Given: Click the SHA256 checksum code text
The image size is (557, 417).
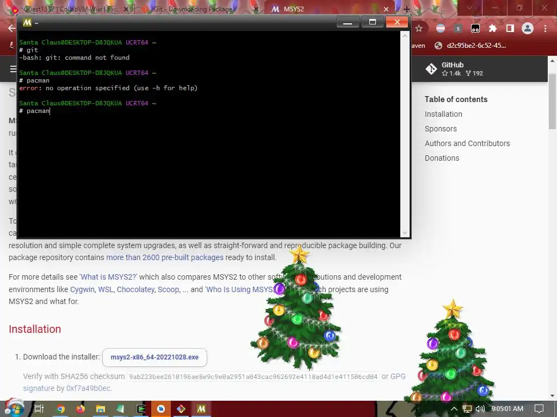Looking at the screenshot, I should click(253, 377).
